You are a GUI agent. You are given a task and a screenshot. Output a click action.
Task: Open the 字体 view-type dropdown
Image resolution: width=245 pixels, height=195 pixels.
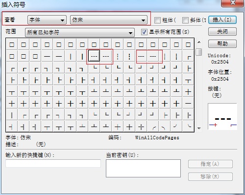click(x=47, y=20)
